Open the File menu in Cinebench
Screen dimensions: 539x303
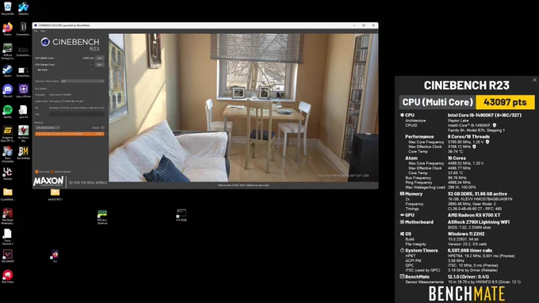36,31
